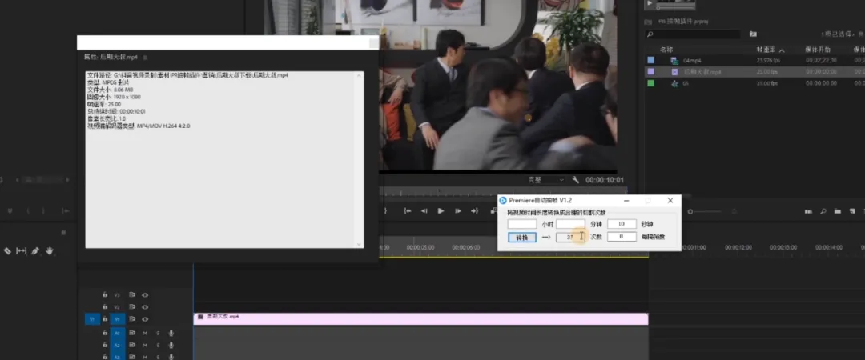Viewport: 865px width, 360px height.
Task: Sort by media start column header
Action: (818, 50)
